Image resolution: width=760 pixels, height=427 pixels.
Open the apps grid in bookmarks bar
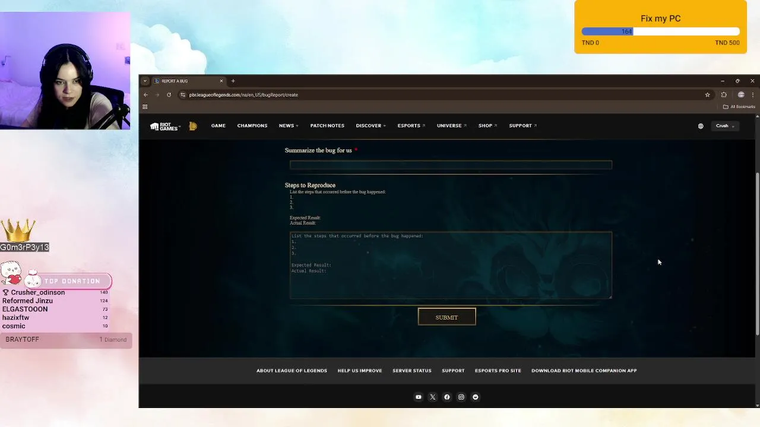pyautogui.click(x=145, y=107)
